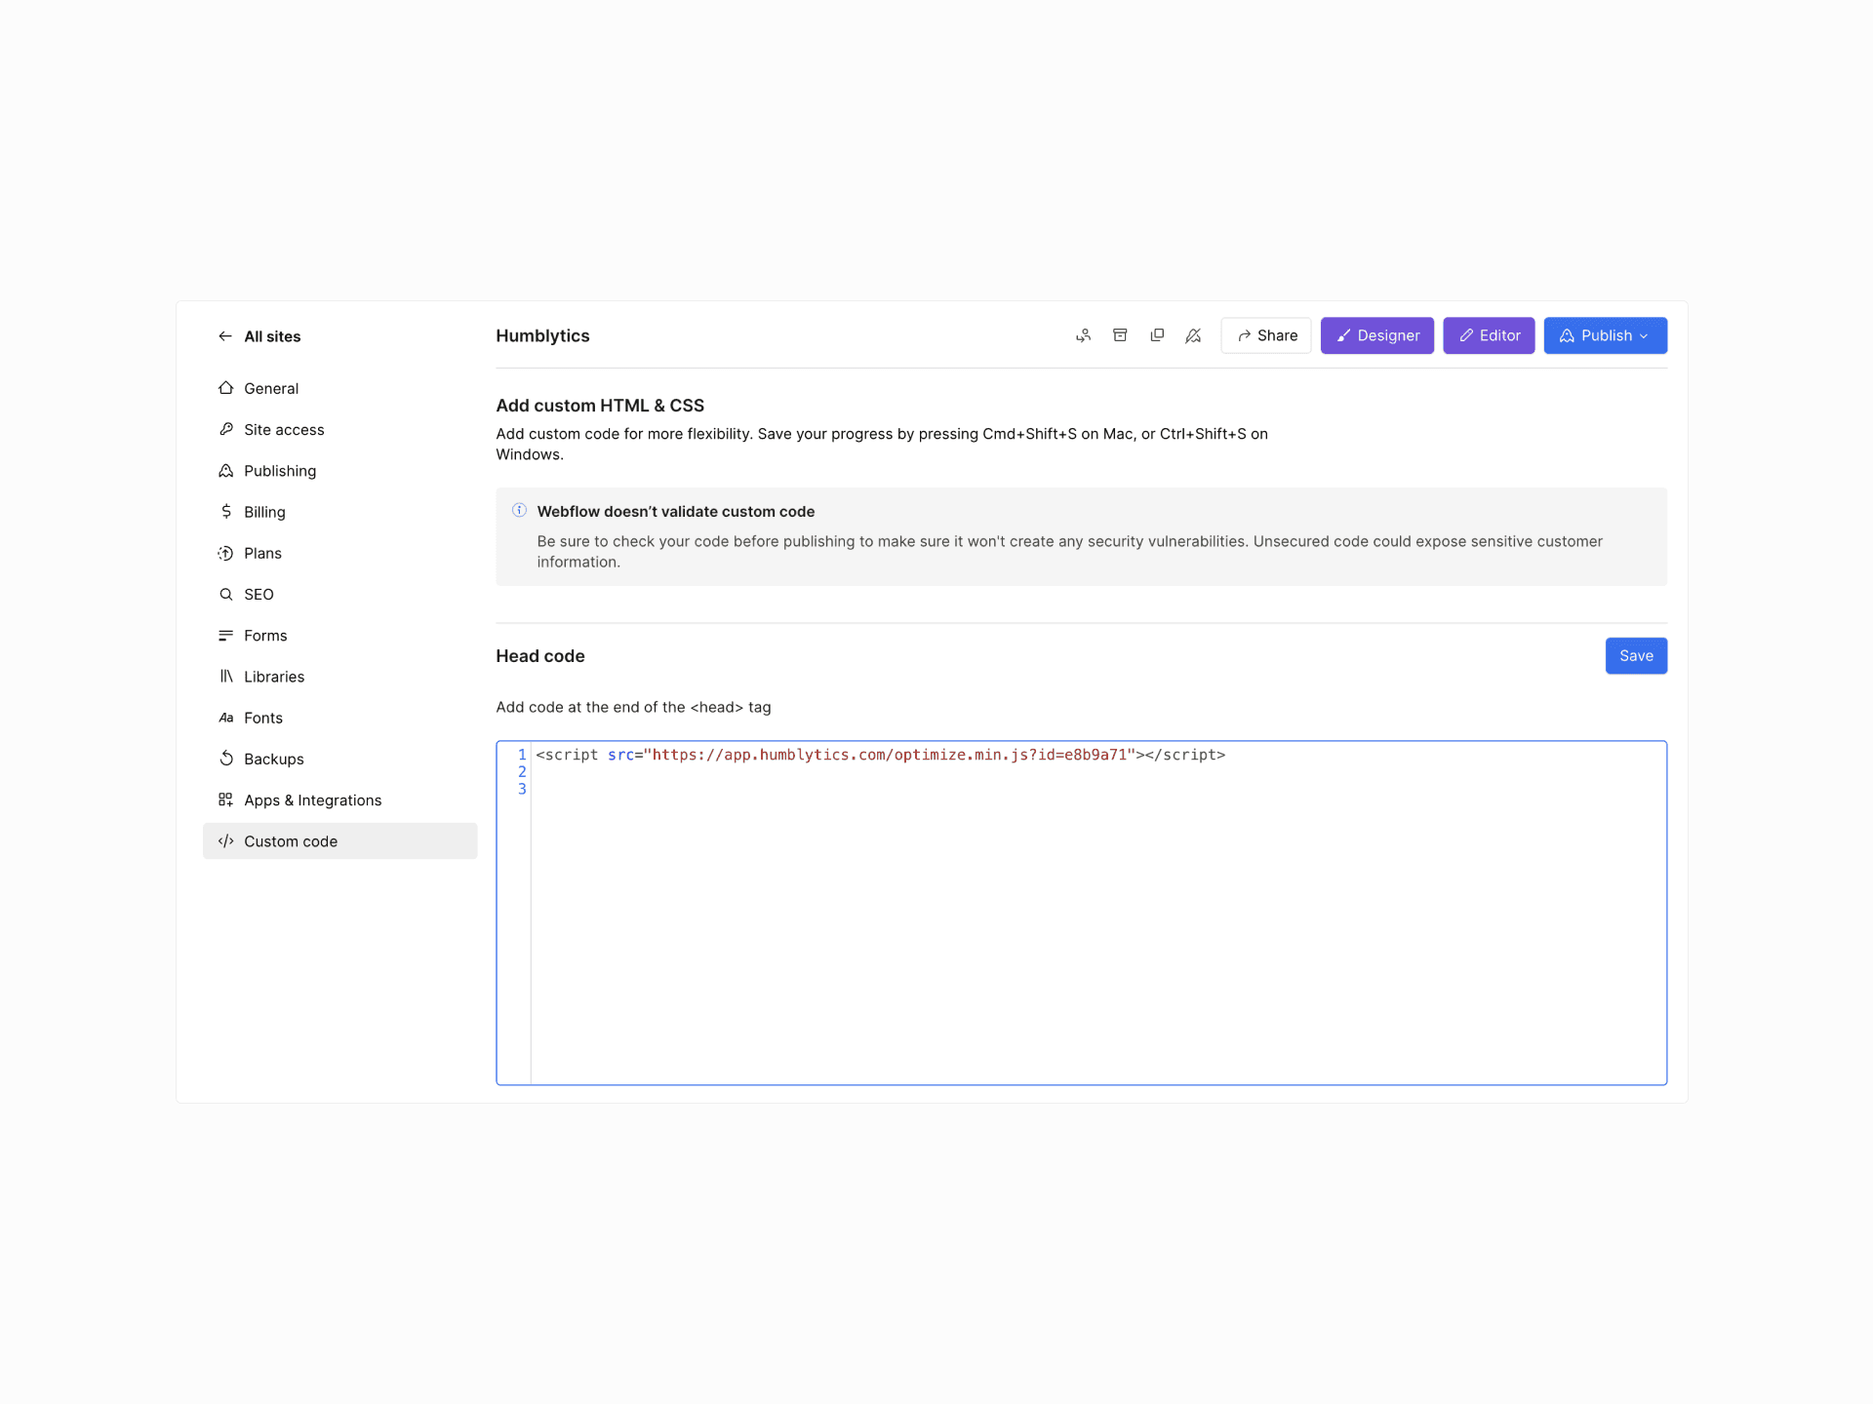The width and height of the screenshot is (1873, 1404).
Task: Click the key icon next to Site access
Action: tap(226, 429)
